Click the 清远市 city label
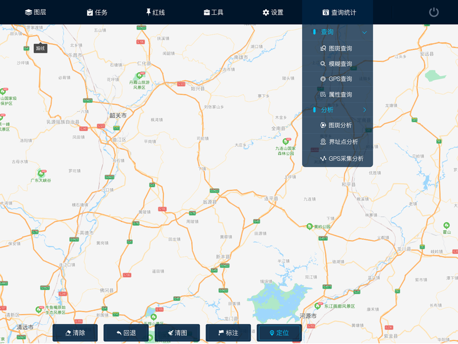458x344 pixels. [x=25, y=327]
